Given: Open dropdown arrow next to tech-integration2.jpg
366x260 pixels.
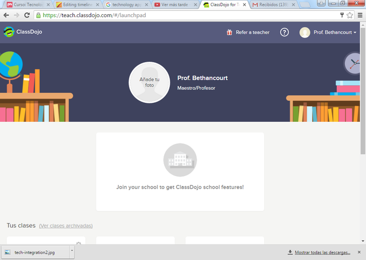Looking at the screenshot, I should pos(72,251).
